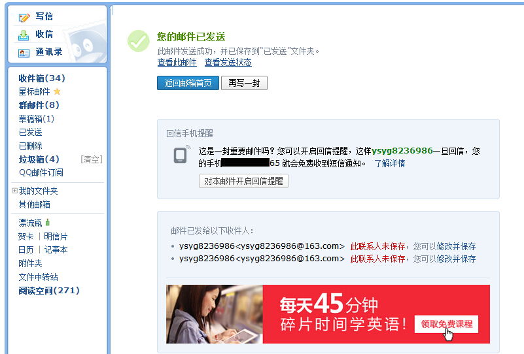
Task: Open the 群邮件(8) folder
Action: coord(39,105)
